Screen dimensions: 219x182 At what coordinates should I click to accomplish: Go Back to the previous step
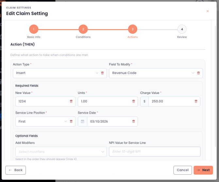click(15, 170)
